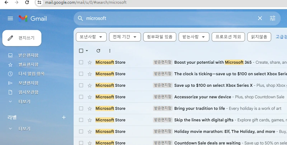This screenshot has width=287, height=145.
Task: Select checkbox for The clock is ticking email
Action: pyautogui.click(x=81, y=74)
